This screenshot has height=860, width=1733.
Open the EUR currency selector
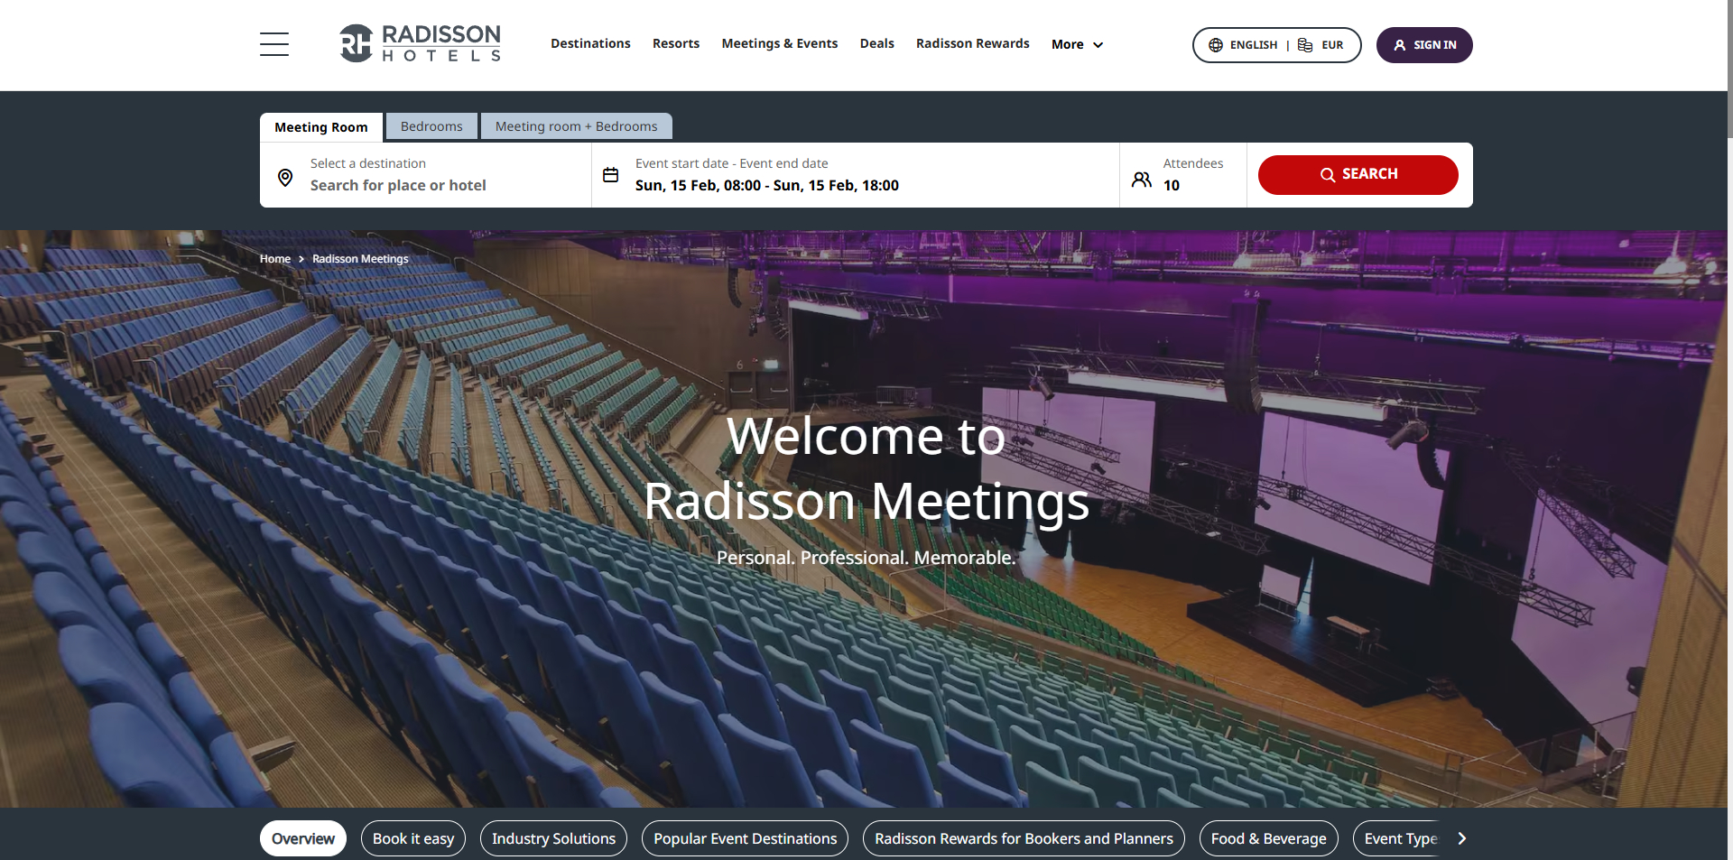[1331, 44]
